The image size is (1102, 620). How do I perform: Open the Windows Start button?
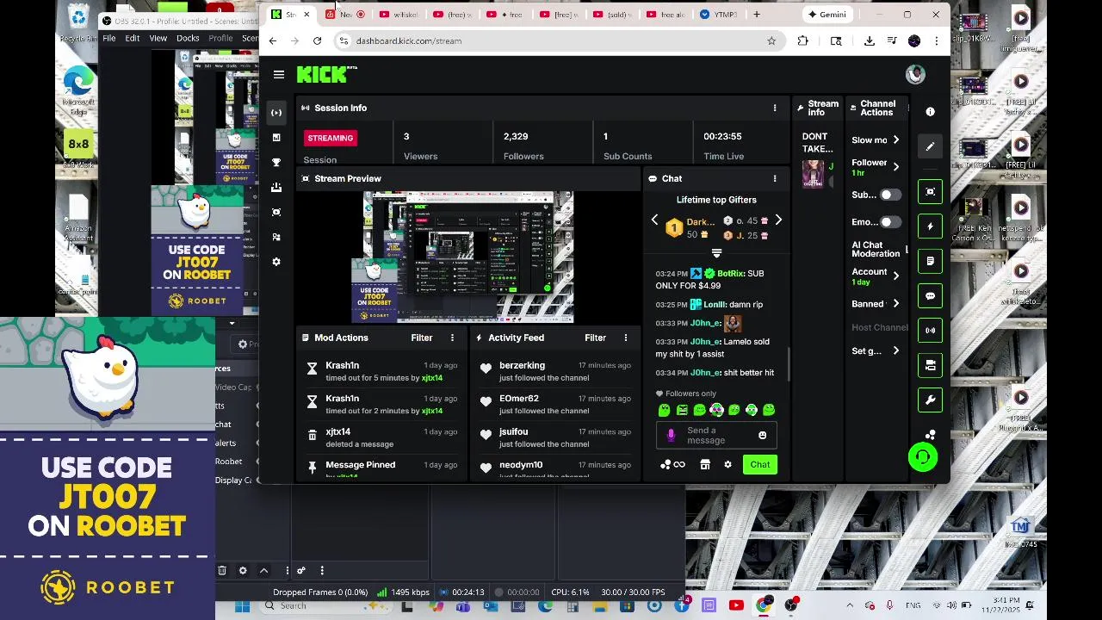click(242, 606)
